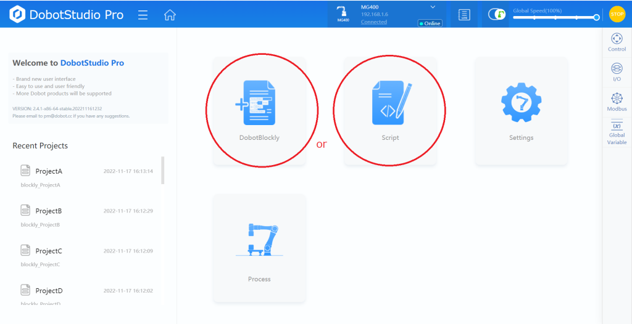The width and height of the screenshot is (632, 324).
Task: Go to the Home screen icon
Action: [170, 15]
